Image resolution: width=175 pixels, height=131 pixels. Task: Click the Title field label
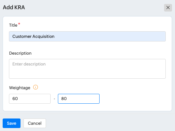[13, 25]
